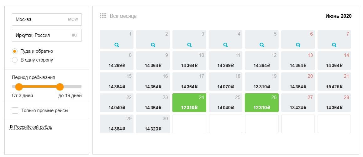Screen dimensions: 363x157
Task: Click the search icon on June 4
Action: click(x=225, y=45)
